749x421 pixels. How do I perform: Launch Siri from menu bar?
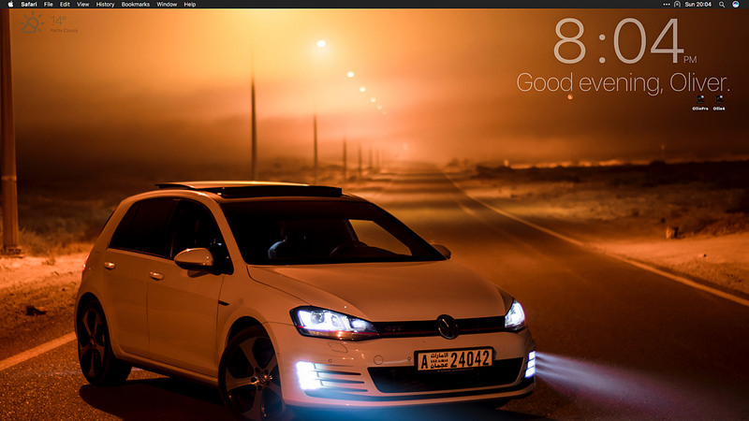tap(736, 5)
